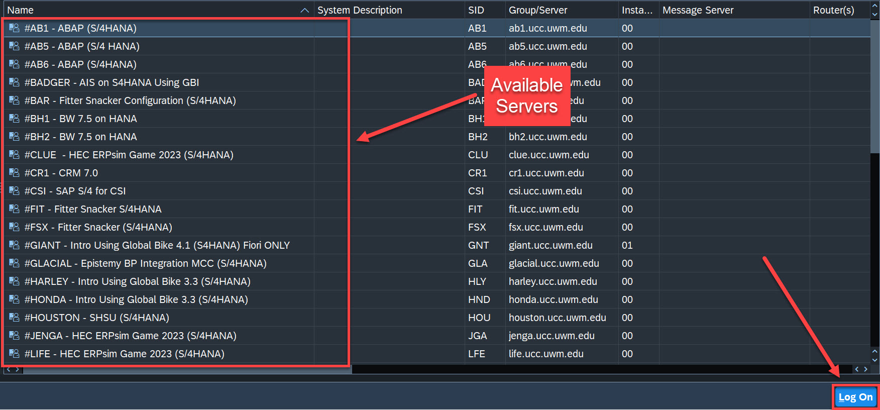Click the connection icon for #FIT row
880x410 pixels.
click(x=14, y=209)
